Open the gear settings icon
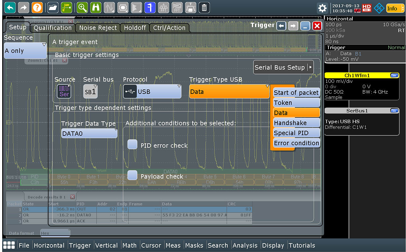Viewport: 406px width, 252px height. 322,8
